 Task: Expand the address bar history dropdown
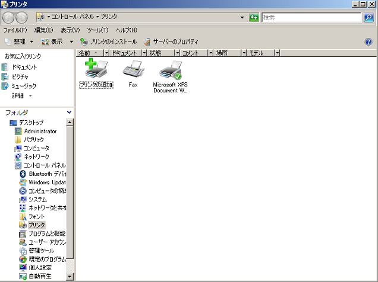click(x=242, y=18)
